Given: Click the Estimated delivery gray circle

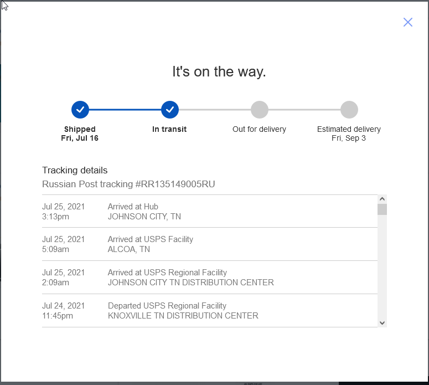Looking at the screenshot, I should [x=349, y=110].
